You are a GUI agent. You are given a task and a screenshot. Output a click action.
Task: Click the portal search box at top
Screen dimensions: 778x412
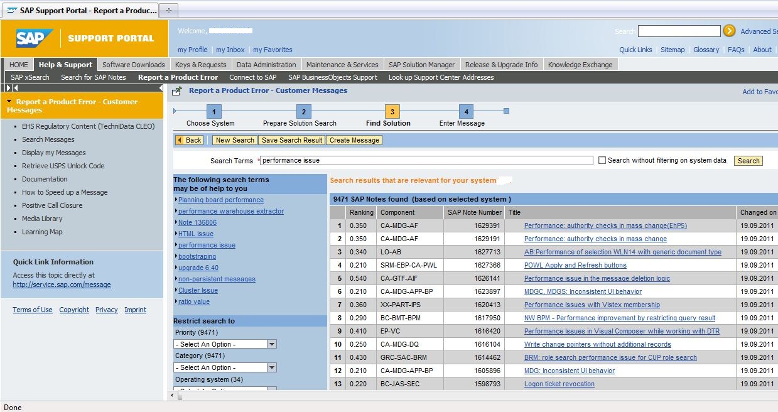coord(679,31)
